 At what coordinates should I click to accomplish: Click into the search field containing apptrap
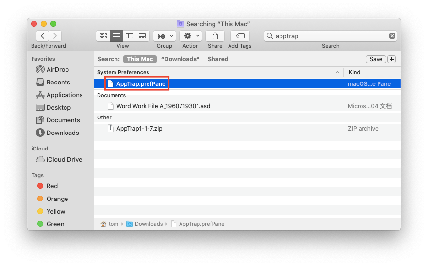click(330, 36)
